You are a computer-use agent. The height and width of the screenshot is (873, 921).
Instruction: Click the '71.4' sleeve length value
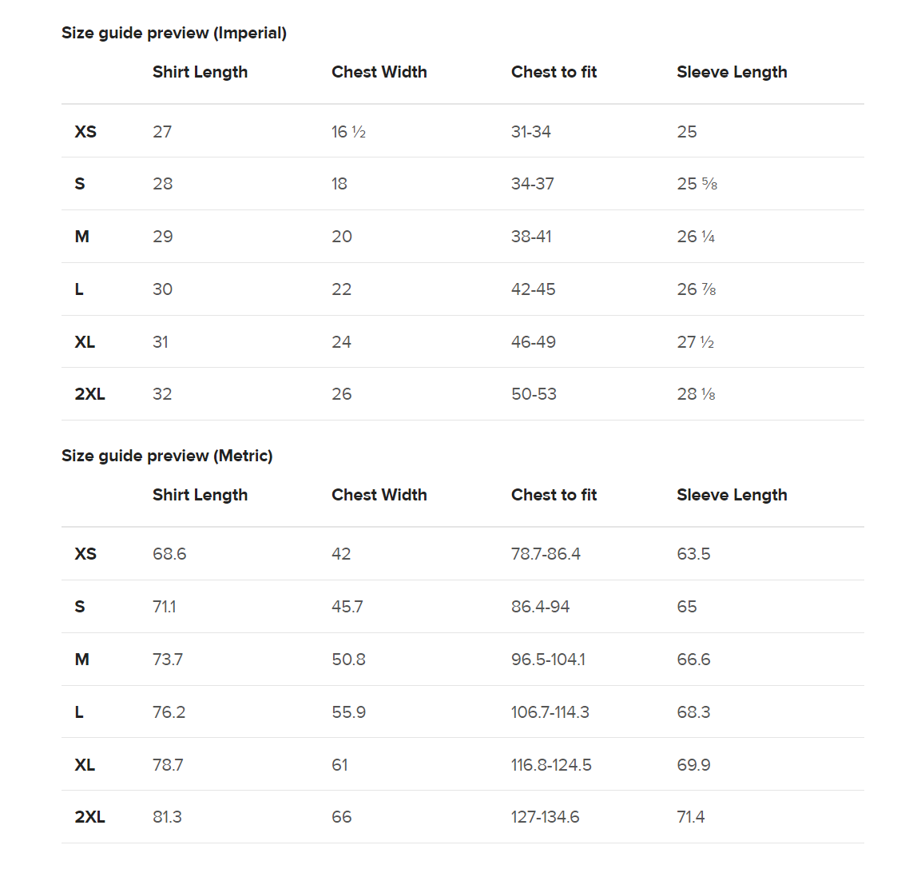(690, 817)
